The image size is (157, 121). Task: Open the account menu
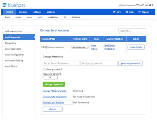pyautogui.click(x=51, y=12)
